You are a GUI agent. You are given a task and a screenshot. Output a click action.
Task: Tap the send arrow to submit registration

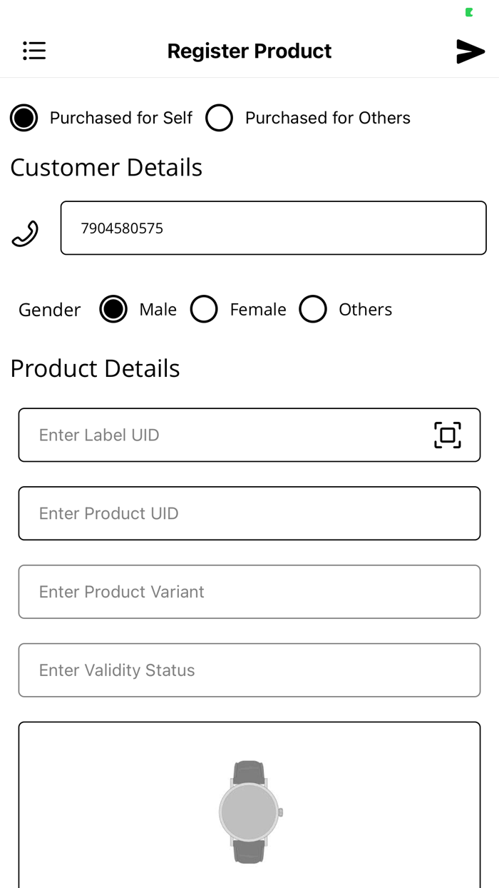pos(470,51)
